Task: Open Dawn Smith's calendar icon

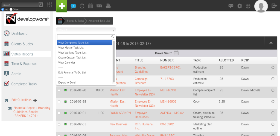Action: (x=176, y=53)
